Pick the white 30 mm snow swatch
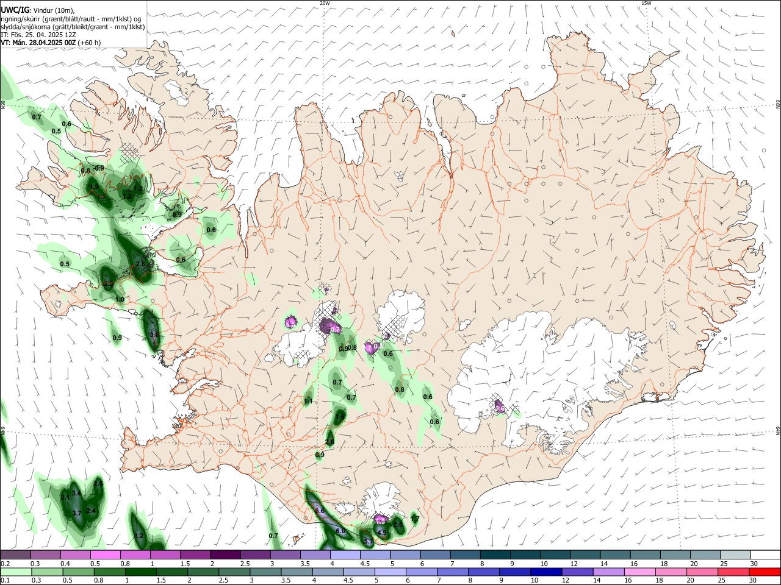The height and width of the screenshot is (585, 781). click(x=766, y=555)
